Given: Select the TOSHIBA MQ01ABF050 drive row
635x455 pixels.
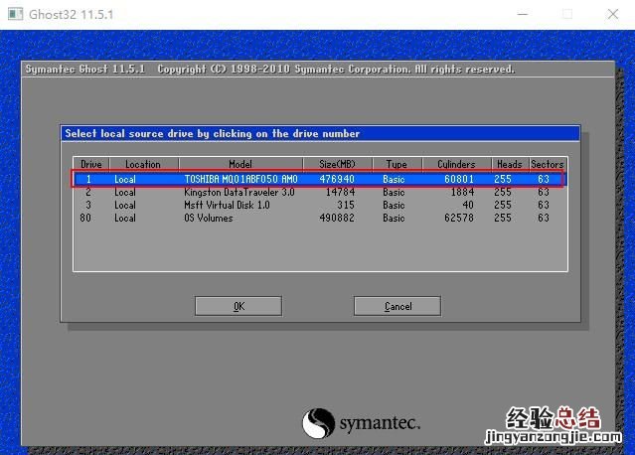Looking at the screenshot, I should 318,180.
